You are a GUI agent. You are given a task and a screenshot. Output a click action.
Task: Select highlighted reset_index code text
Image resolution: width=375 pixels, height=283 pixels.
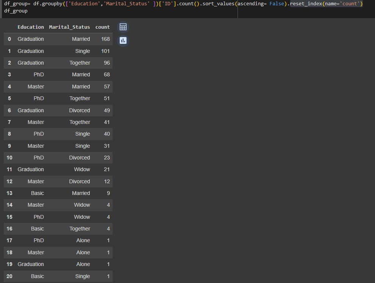click(x=326, y=3)
